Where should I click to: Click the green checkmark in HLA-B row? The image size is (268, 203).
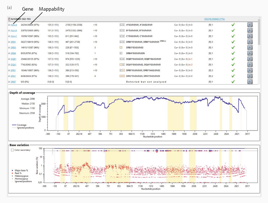(233, 31)
